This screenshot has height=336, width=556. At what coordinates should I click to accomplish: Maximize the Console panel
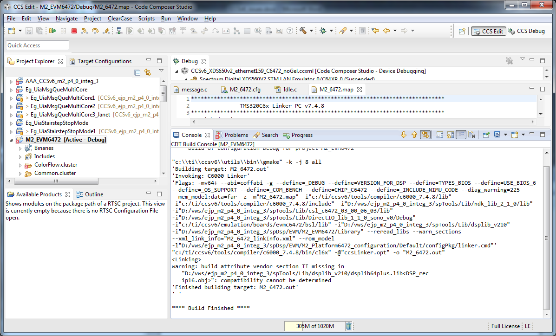click(x=542, y=134)
